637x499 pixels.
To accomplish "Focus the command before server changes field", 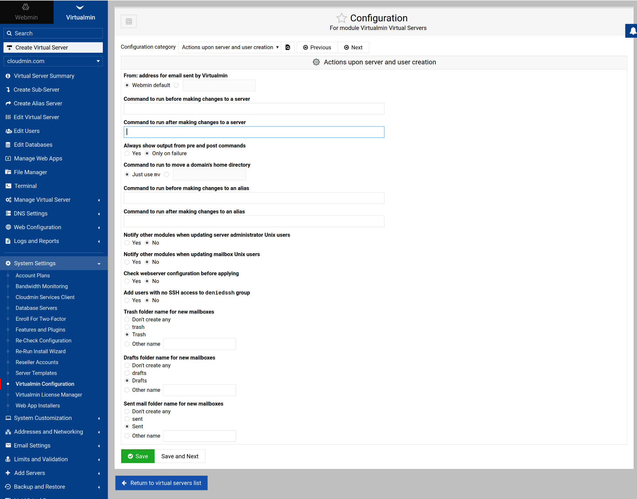I will (254, 109).
